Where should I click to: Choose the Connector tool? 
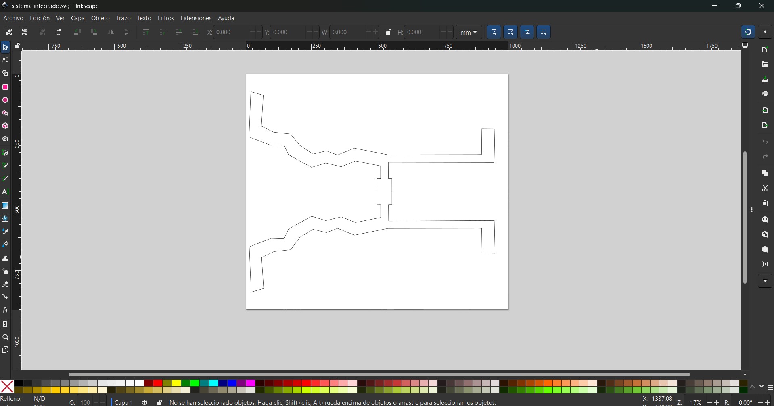[x=5, y=297]
